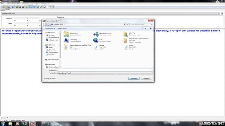Image resolution: width=225 pixels, height=126 pixels.
Task: Click the Back arrow in the save dialog
Action: click(45, 24)
